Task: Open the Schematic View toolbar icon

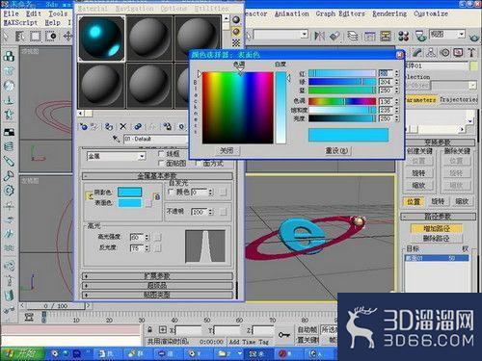Action: point(386,36)
